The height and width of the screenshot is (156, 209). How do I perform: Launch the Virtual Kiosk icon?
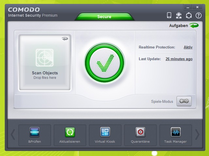[105, 132]
